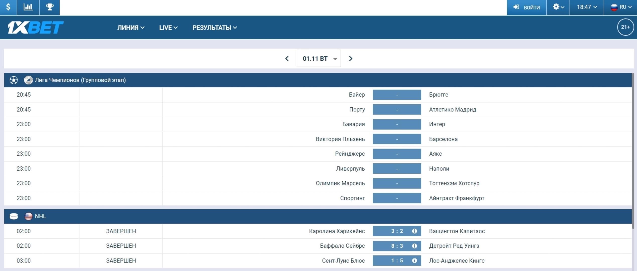This screenshot has width=637, height=271.
Task: Open info icon for Каролина Харикейнс 3:2 score
Action: click(x=414, y=231)
